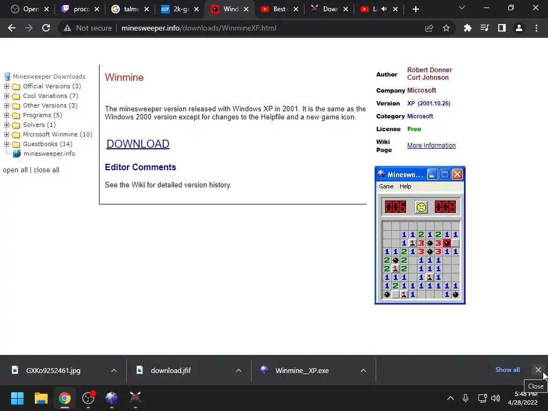Screen dimensions: 548x411
Task: Click the address bar URL
Action: (199, 28)
